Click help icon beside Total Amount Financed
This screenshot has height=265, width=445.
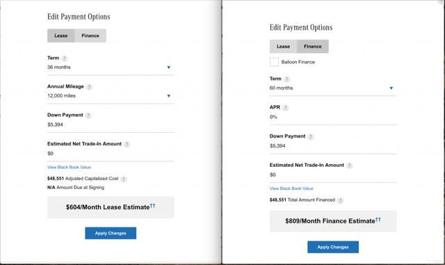tap(340, 200)
